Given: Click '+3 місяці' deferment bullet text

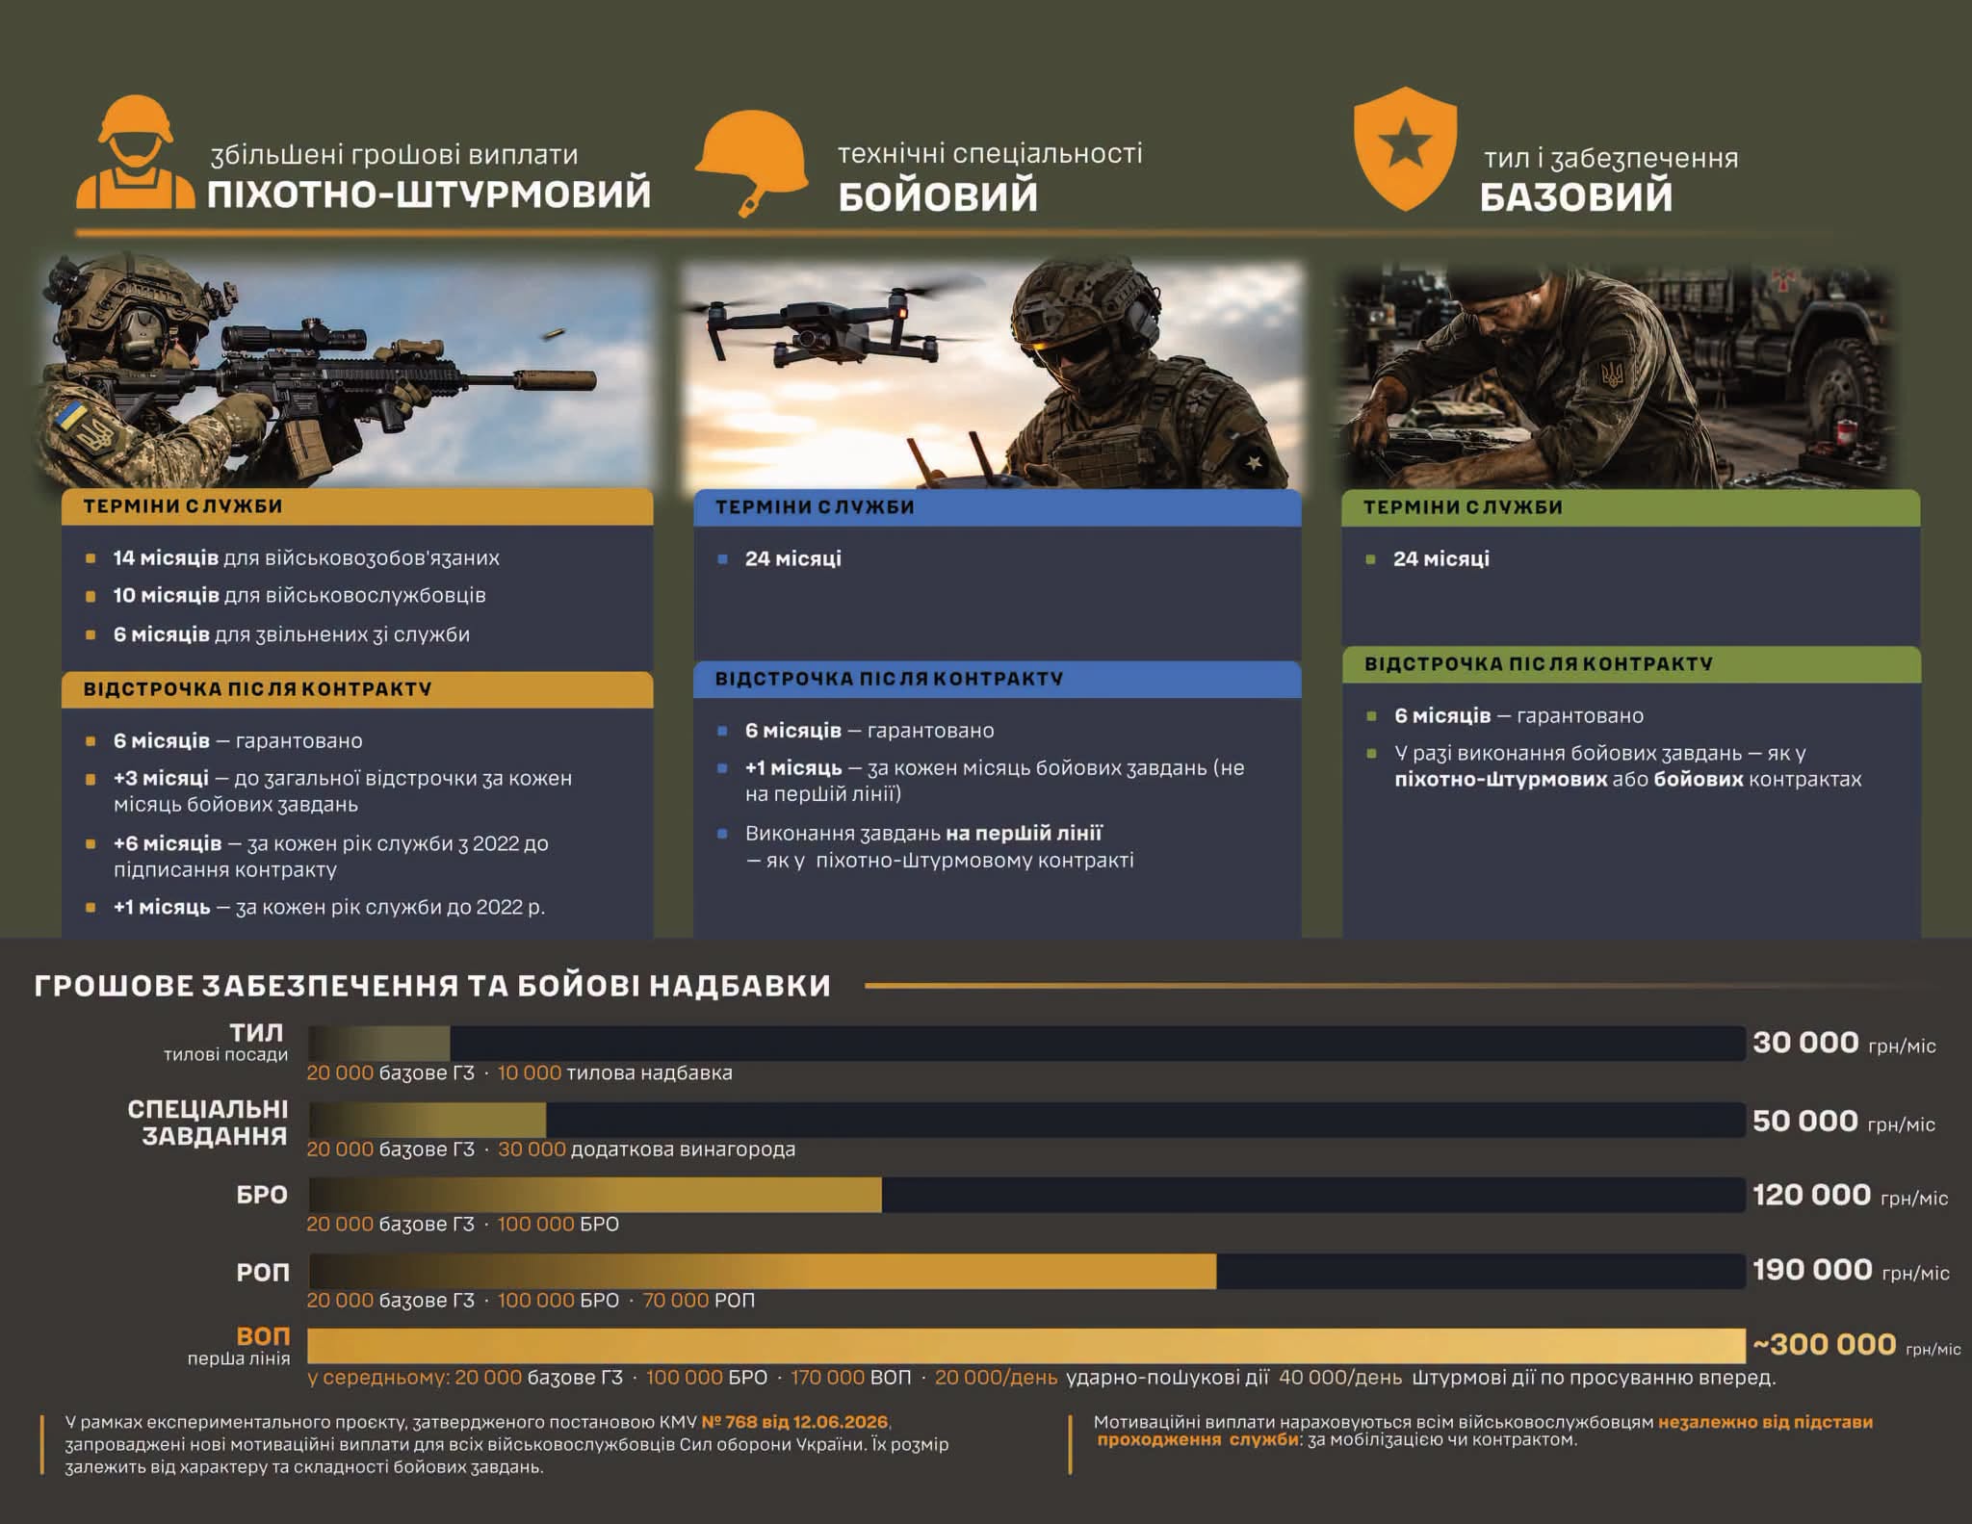Looking at the screenshot, I should tap(343, 790).
